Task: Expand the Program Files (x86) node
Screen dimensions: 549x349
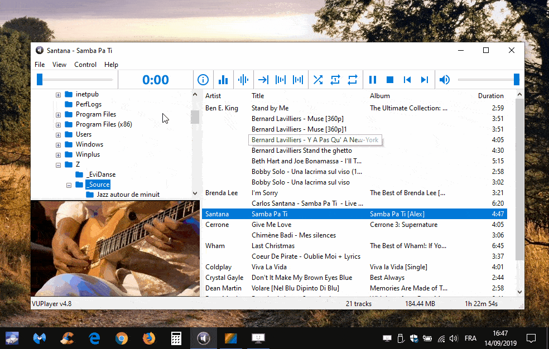Action: click(x=58, y=125)
